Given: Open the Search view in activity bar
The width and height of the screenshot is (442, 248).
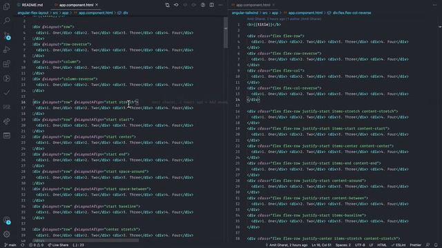Looking at the screenshot, I should click(7, 21).
